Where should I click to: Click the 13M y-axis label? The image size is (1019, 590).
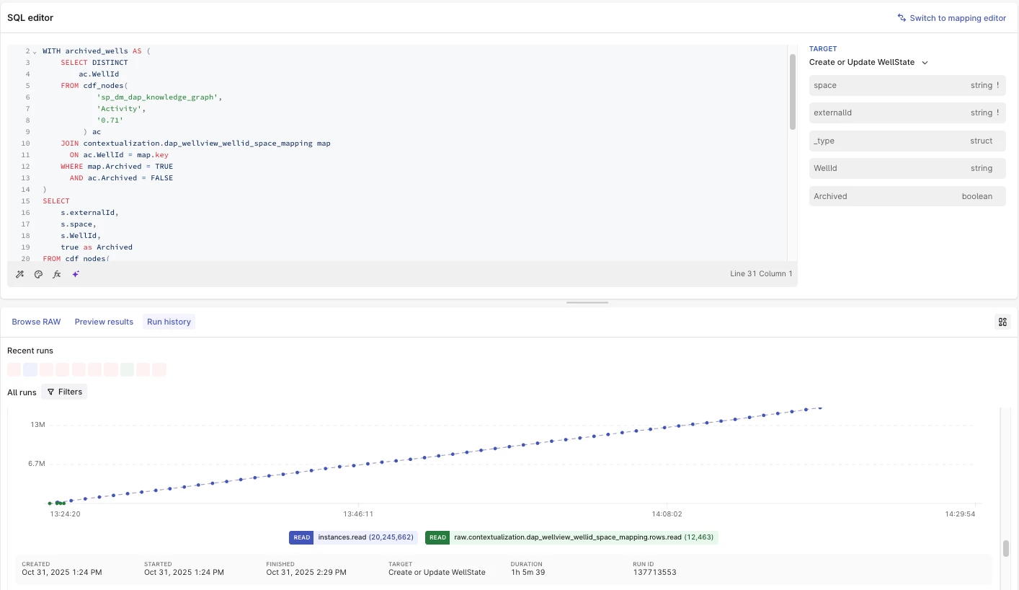point(38,425)
